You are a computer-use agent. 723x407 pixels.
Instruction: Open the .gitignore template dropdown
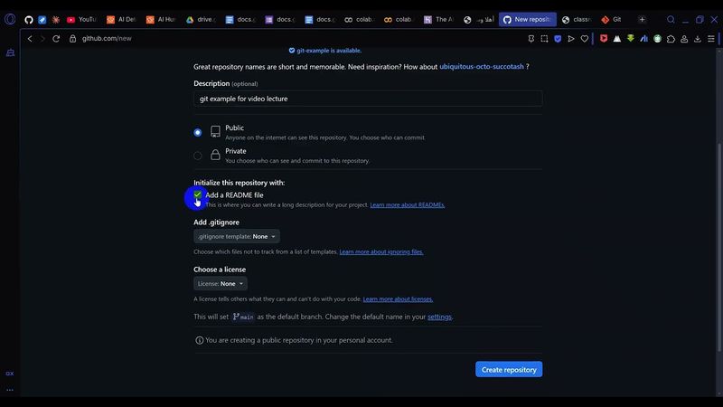[x=237, y=236]
